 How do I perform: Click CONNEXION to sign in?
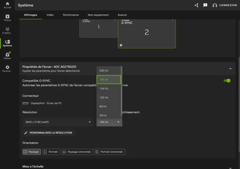coord(228,5)
